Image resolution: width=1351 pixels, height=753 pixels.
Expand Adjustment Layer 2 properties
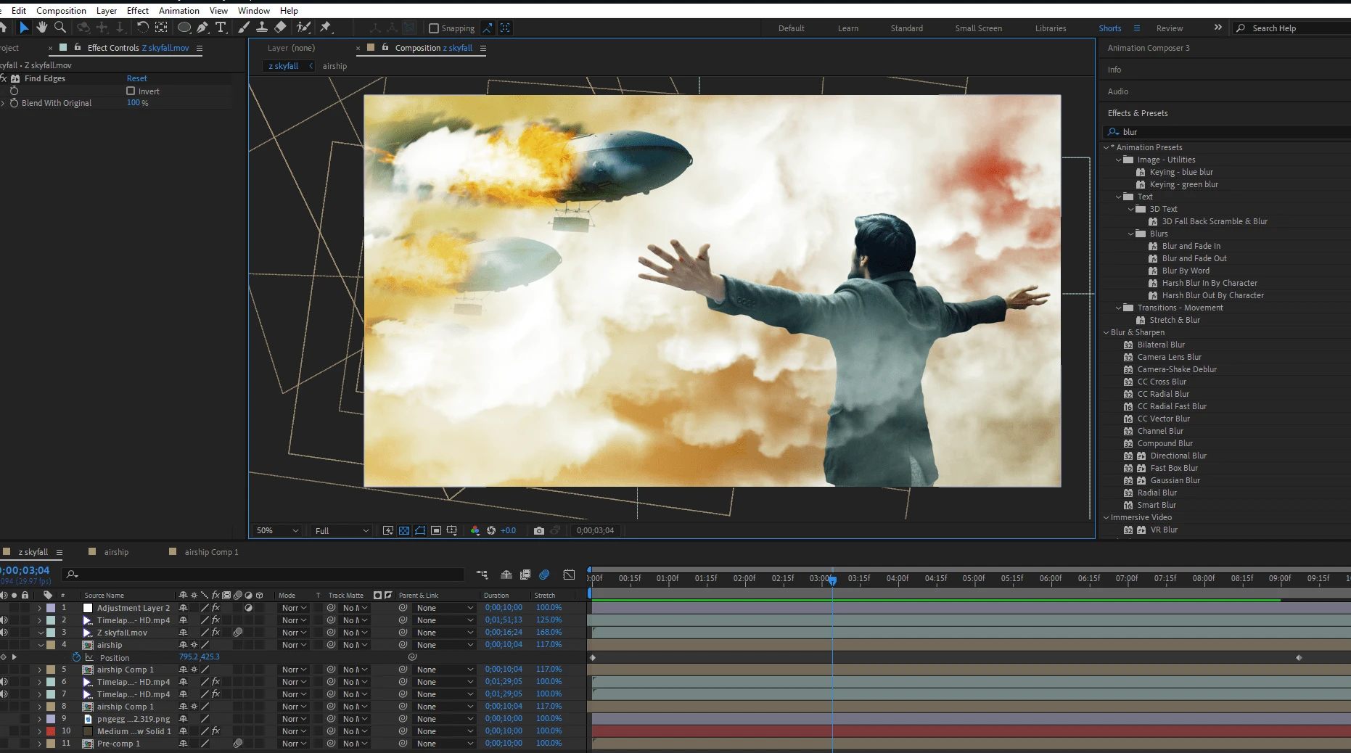(x=40, y=608)
